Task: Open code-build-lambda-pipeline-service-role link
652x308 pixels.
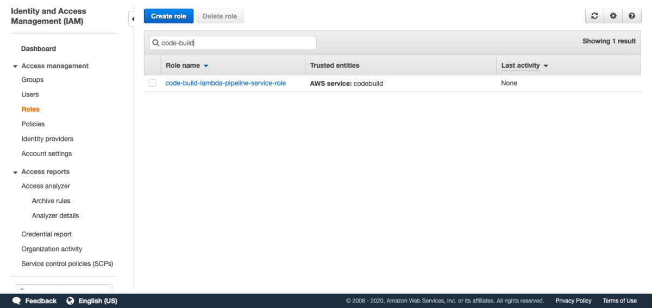Action: pos(225,83)
